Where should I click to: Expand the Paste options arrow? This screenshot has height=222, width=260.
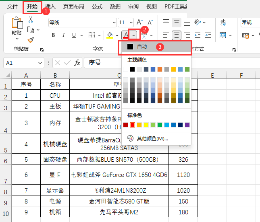17,39
